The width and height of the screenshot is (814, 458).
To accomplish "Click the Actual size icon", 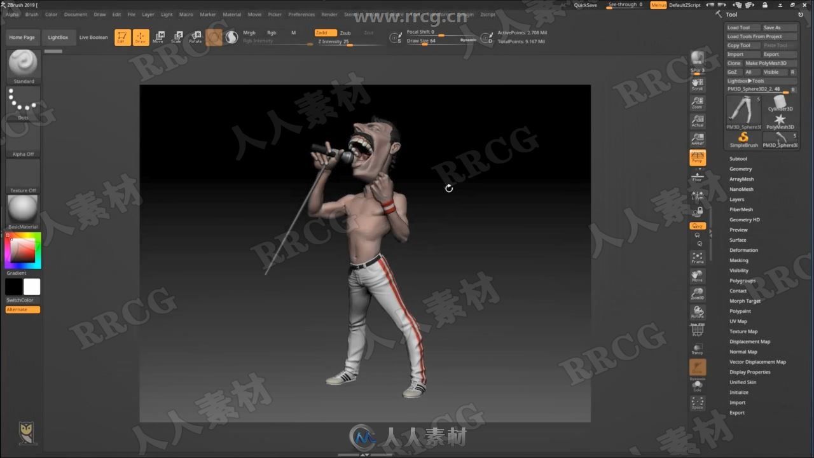I will click(x=698, y=121).
